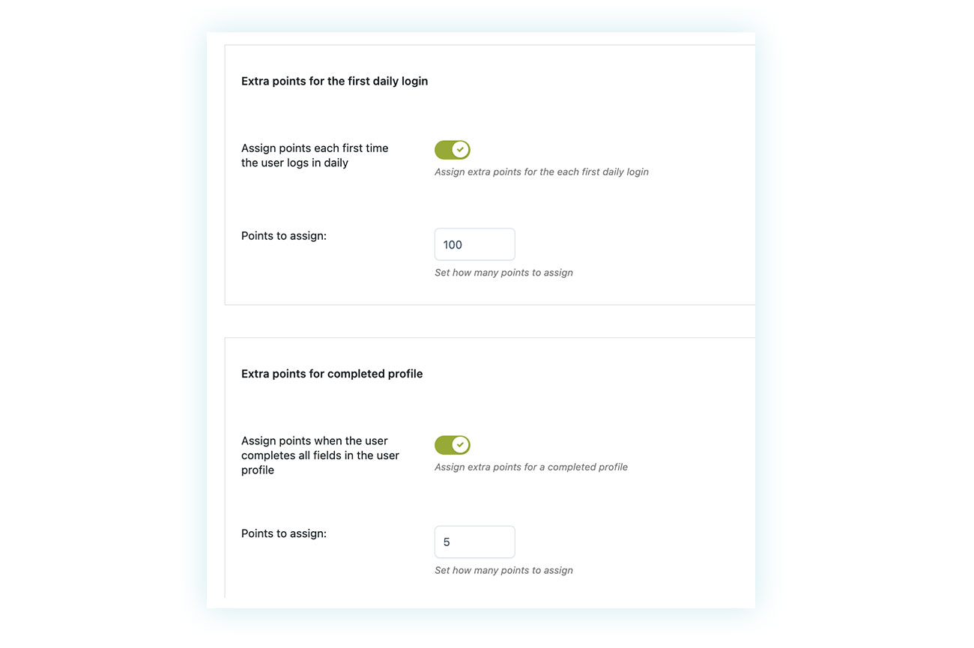Image resolution: width=974 pixels, height=648 pixels.
Task: Click the first 'Set how many points to assign' text
Action: (x=503, y=272)
